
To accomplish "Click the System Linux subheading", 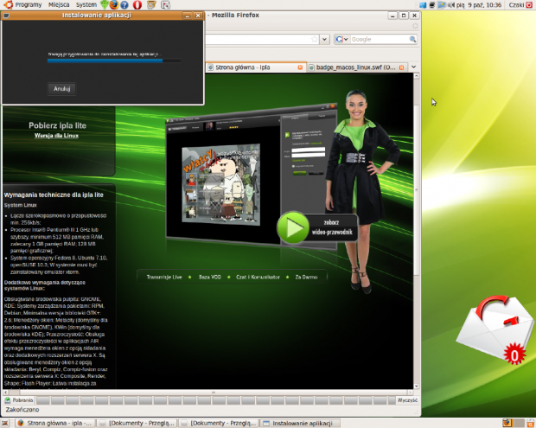I will [x=20, y=205].
